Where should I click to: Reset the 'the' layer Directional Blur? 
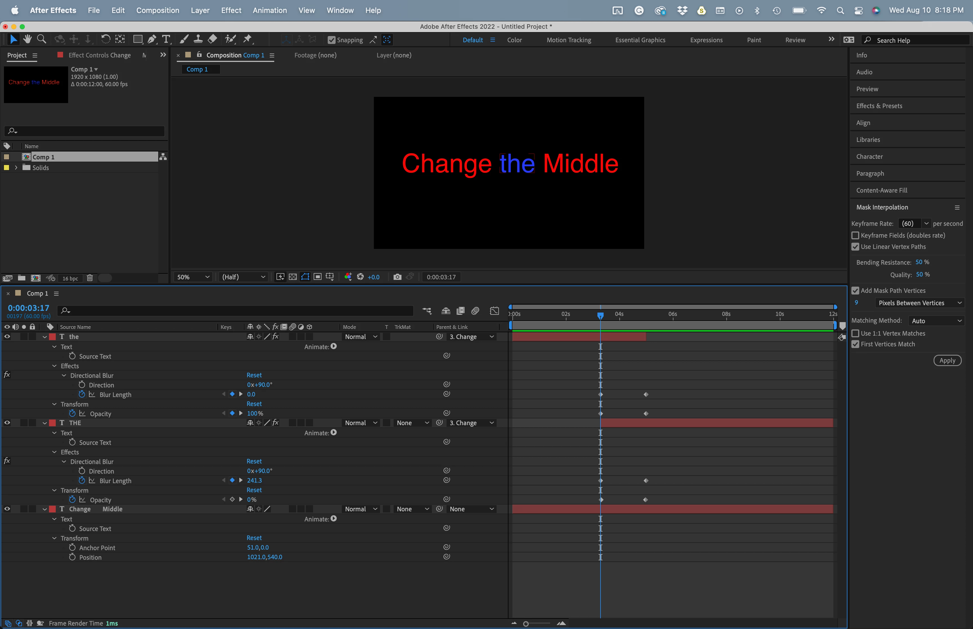[x=254, y=375]
